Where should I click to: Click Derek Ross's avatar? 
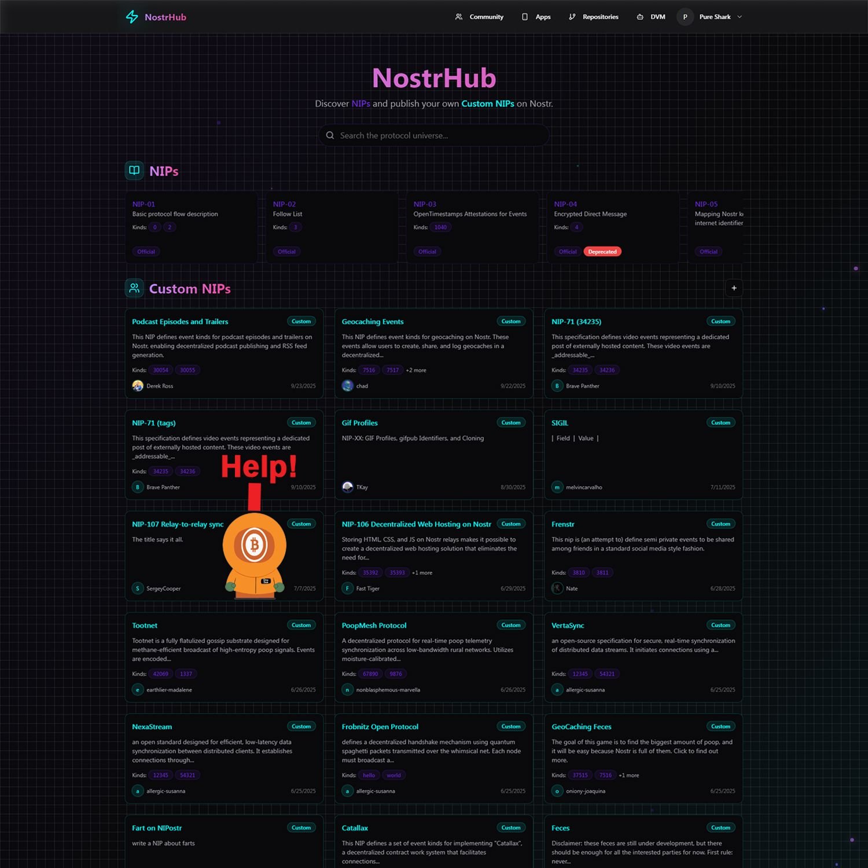(x=138, y=386)
